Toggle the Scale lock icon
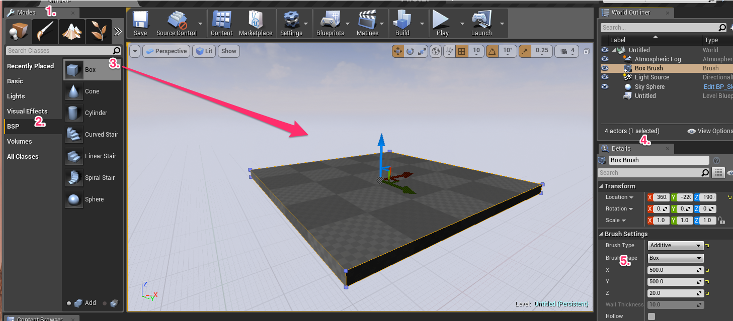 721,221
